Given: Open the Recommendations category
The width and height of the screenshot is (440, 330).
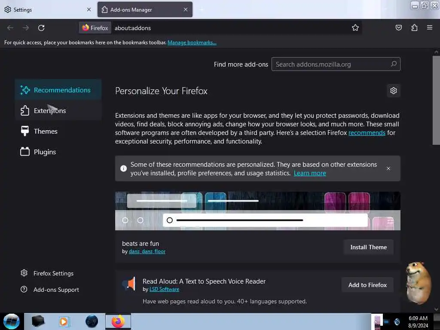Looking at the screenshot, I should click(x=58, y=90).
